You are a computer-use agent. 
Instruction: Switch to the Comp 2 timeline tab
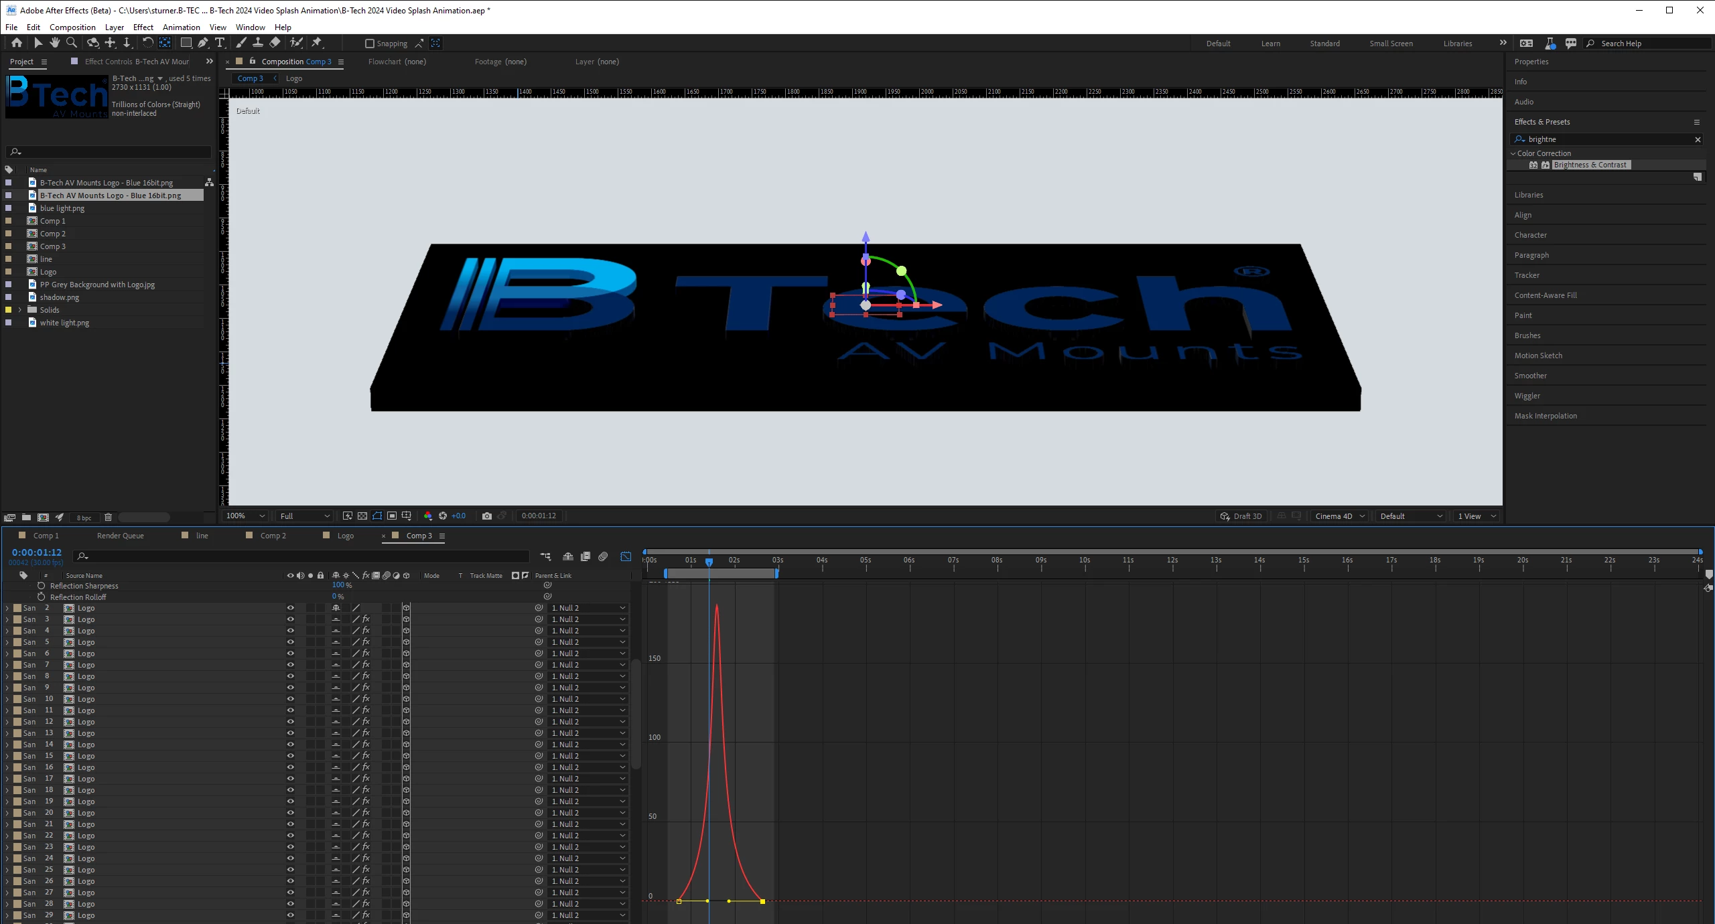pyautogui.click(x=273, y=536)
